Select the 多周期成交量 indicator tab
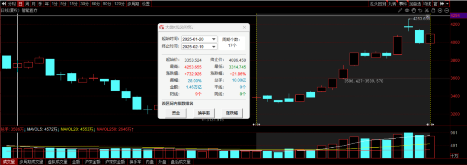This screenshot has height=165, width=467. (x=31, y=162)
